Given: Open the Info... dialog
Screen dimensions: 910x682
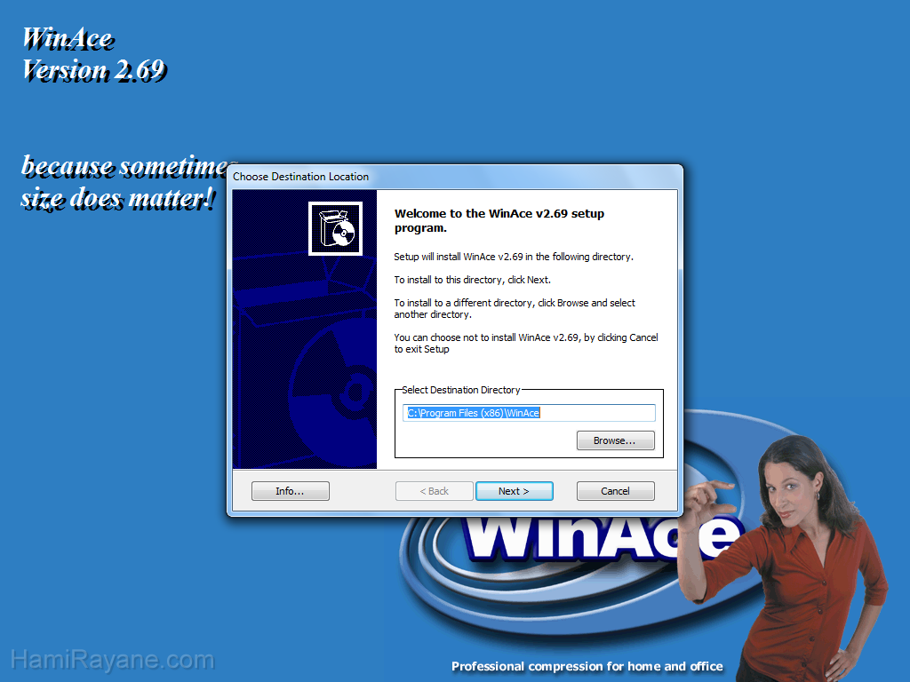Looking at the screenshot, I should pyautogui.click(x=291, y=491).
